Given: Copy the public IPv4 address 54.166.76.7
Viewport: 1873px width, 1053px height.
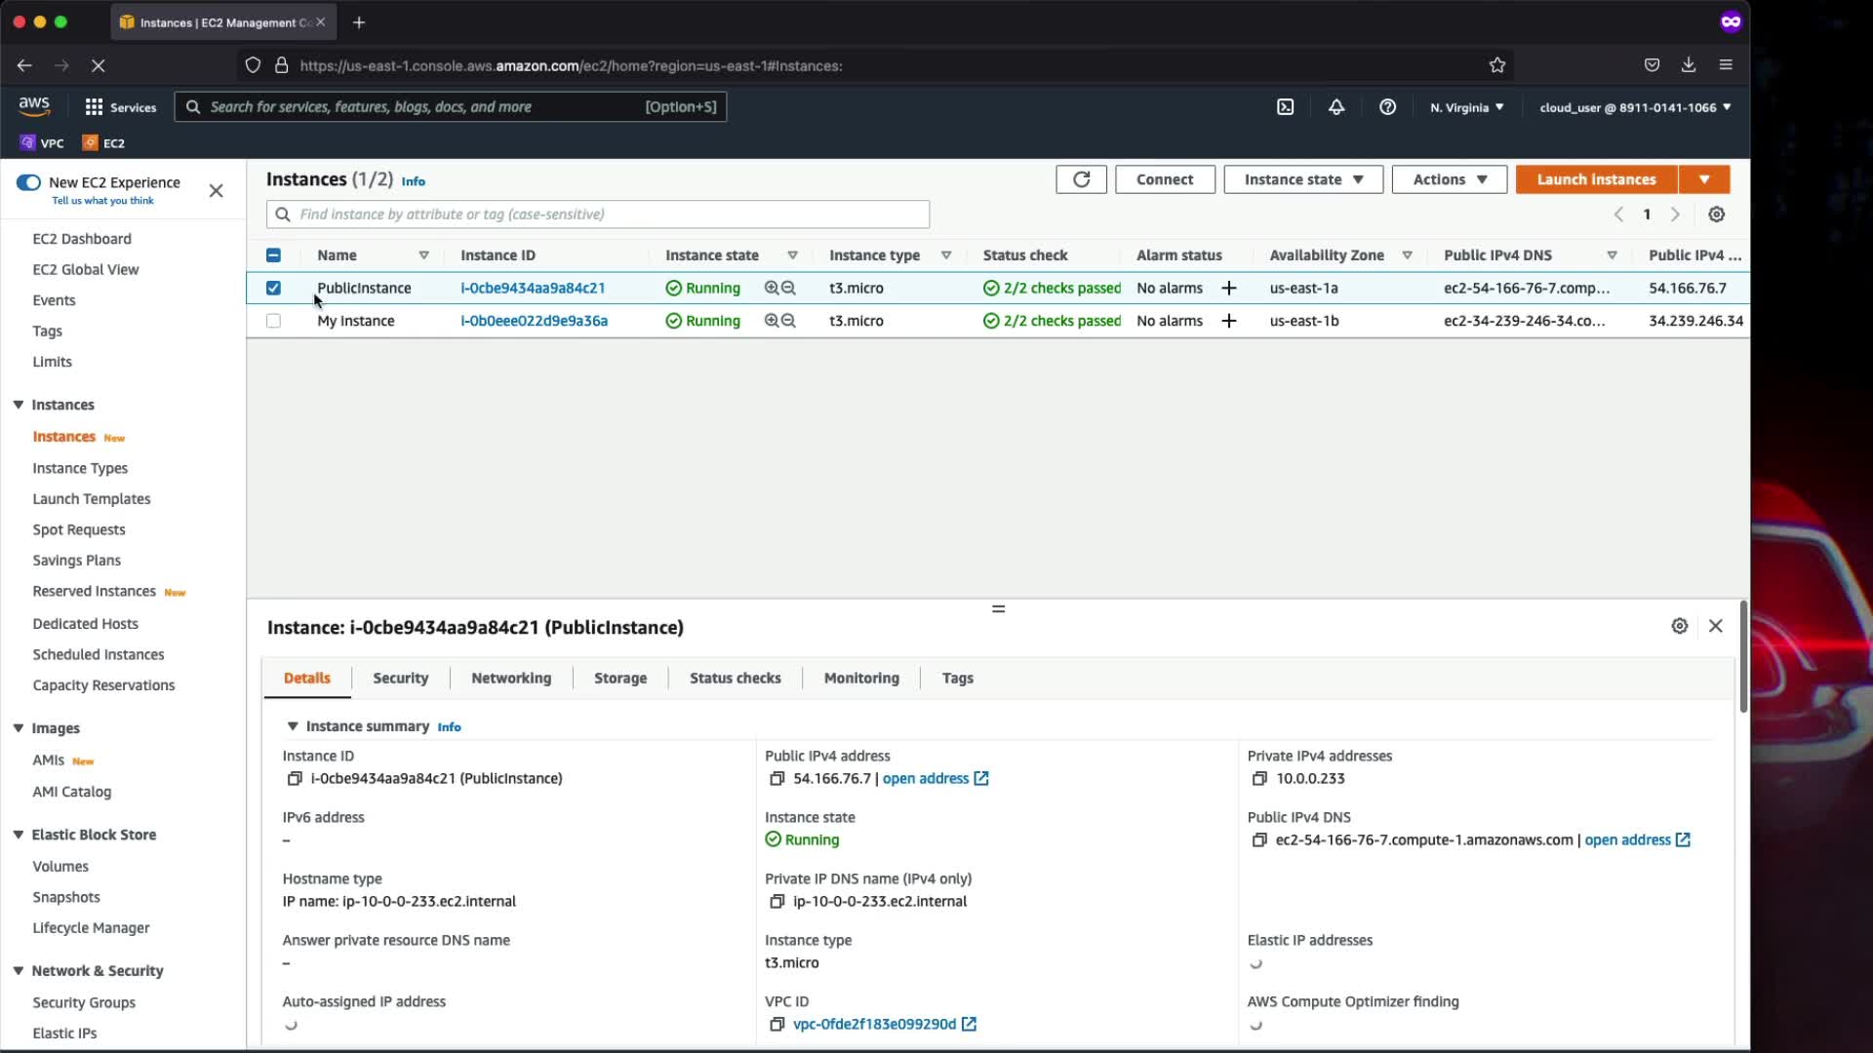Looking at the screenshot, I should pyautogui.click(x=777, y=778).
